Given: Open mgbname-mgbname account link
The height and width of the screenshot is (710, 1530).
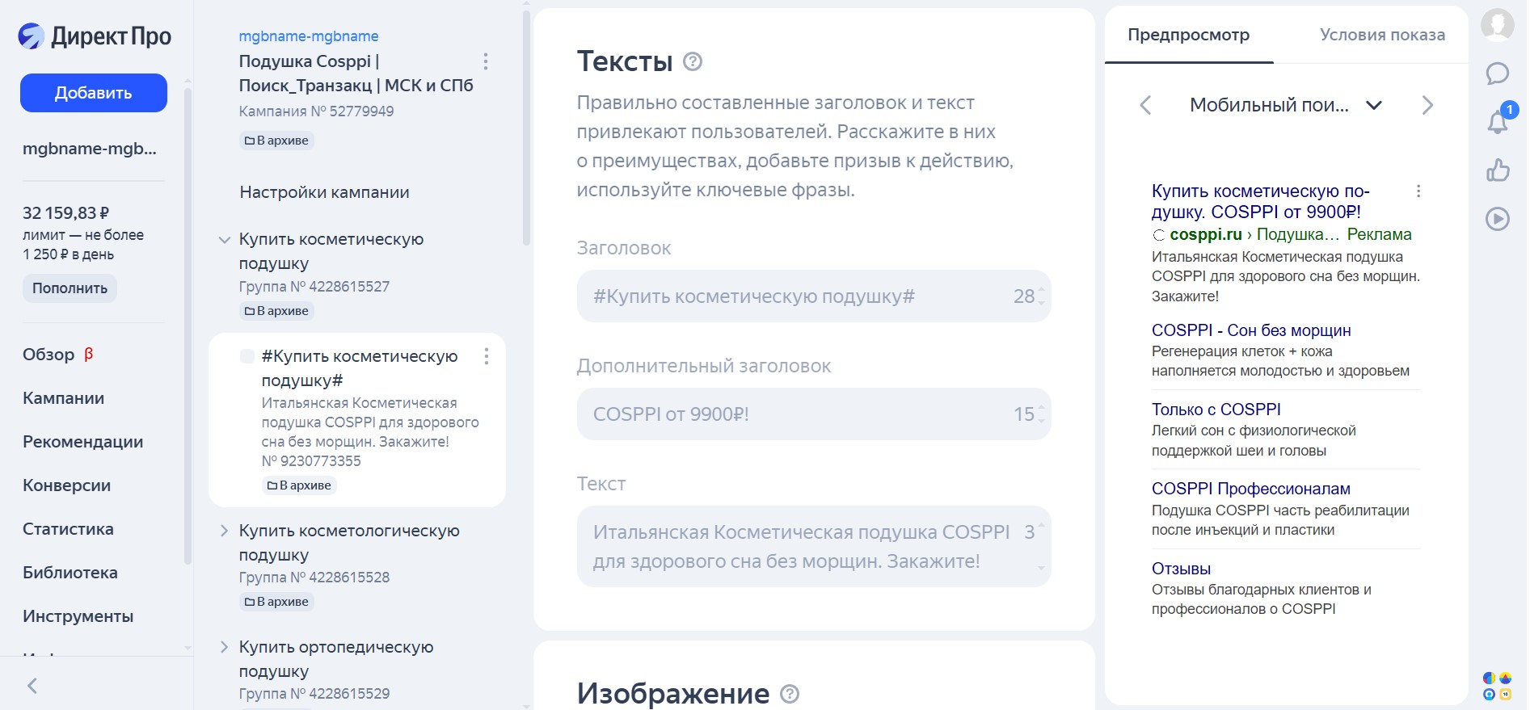Looking at the screenshot, I should click(x=309, y=36).
